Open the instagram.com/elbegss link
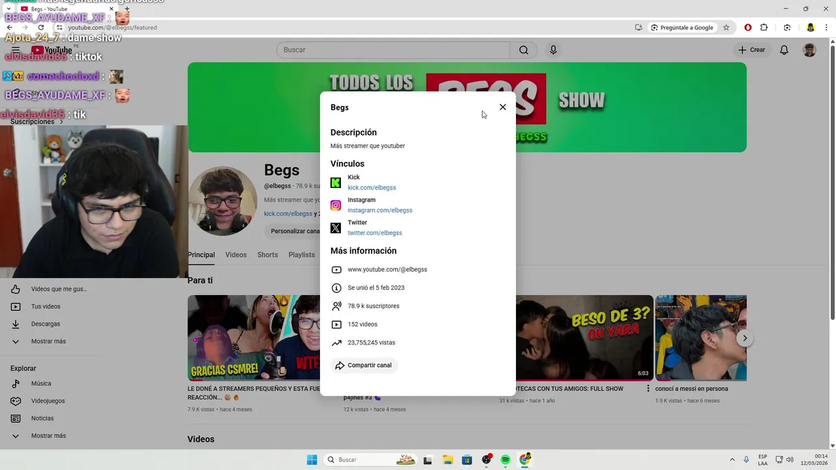836x470 pixels. [x=380, y=210]
